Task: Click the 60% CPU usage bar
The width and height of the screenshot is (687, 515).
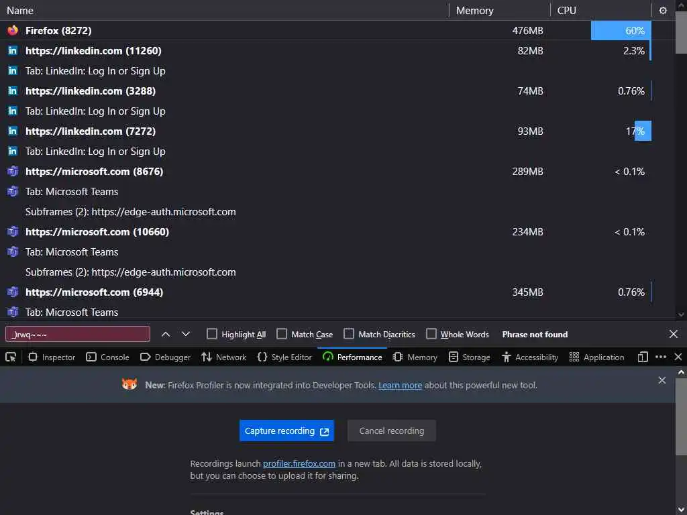Action: [x=621, y=30]
